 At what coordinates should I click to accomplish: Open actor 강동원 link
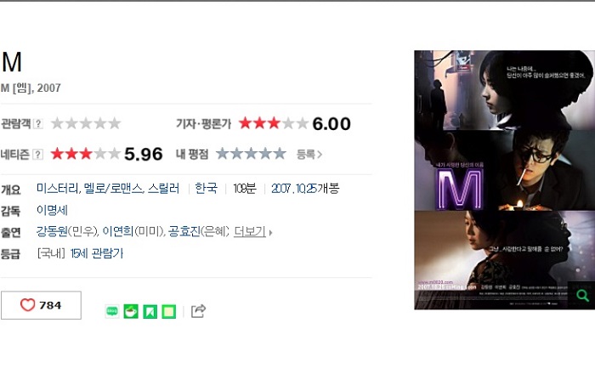[52, 231]
